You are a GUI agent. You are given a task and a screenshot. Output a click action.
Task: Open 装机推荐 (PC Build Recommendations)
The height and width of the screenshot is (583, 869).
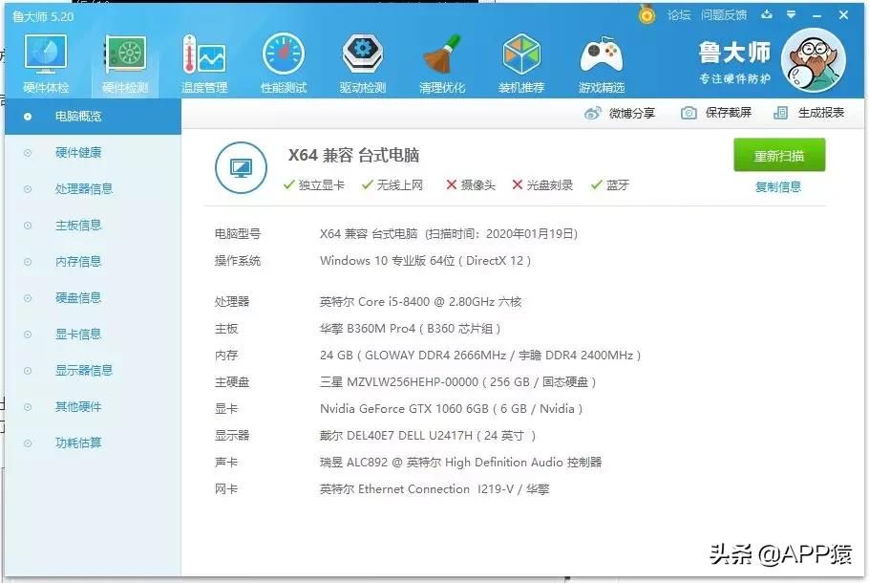click(521, 59)
